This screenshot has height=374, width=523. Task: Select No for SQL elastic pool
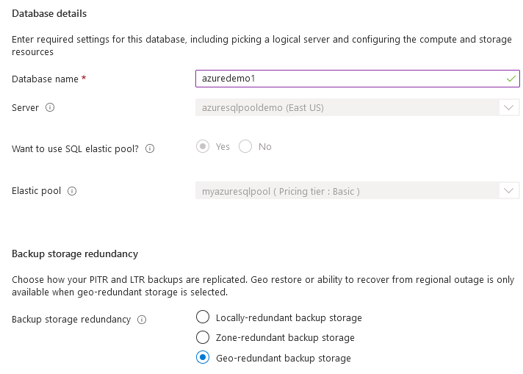coord(245,146)
